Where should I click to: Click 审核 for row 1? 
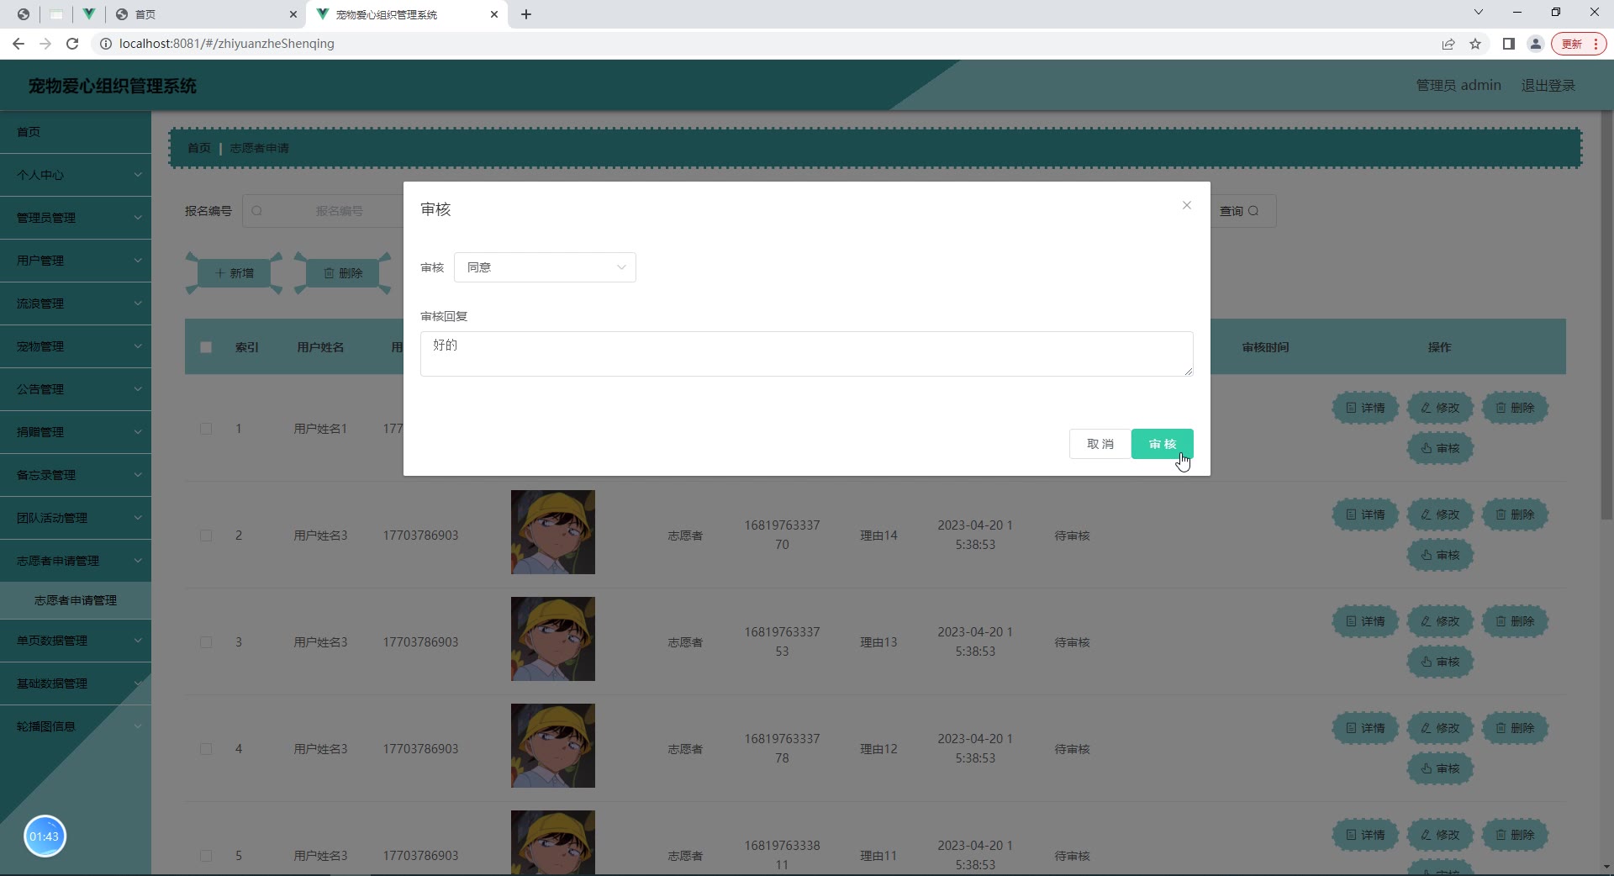pos(1440,448)
